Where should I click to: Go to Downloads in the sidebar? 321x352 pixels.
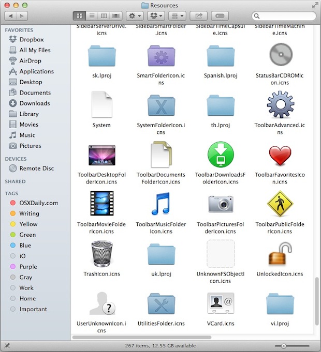coord(35,103)
